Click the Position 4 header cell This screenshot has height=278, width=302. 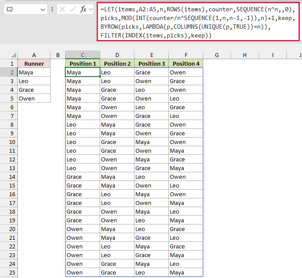click(x=186, y=64)
